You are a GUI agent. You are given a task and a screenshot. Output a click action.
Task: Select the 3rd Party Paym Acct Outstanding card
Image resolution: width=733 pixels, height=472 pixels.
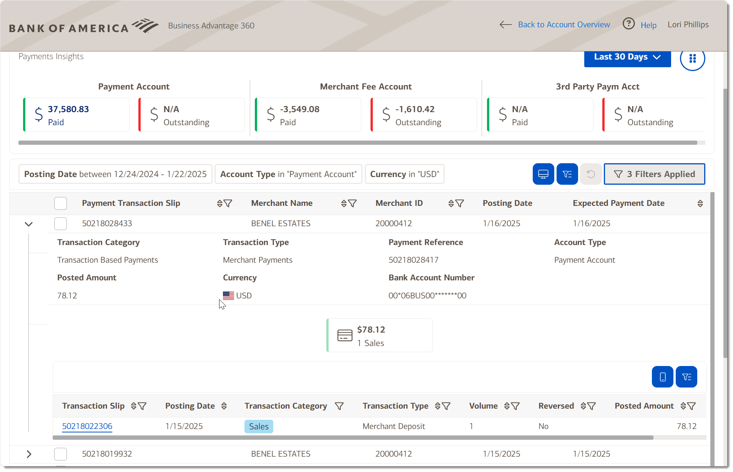(654, 115)
